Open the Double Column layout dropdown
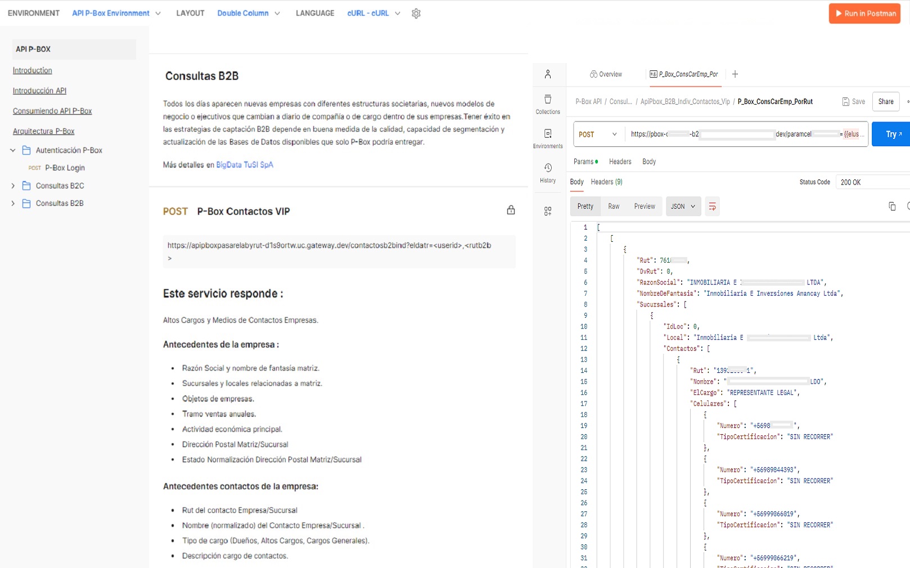This screenshot has height=568, width=910. [x=249, y=13]
